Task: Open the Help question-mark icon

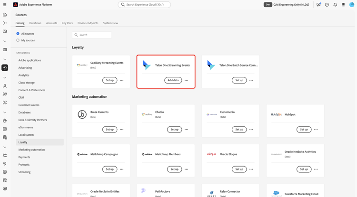Action: click(x=327, y=5)
